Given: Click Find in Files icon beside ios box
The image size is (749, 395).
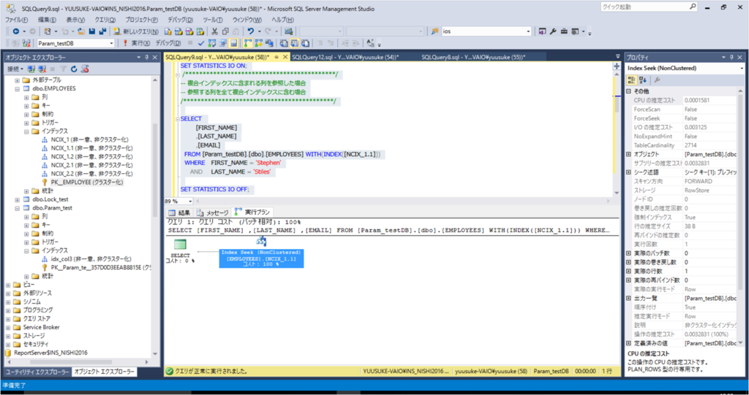Looking at the screenshot, I should [x=434, y=31].
